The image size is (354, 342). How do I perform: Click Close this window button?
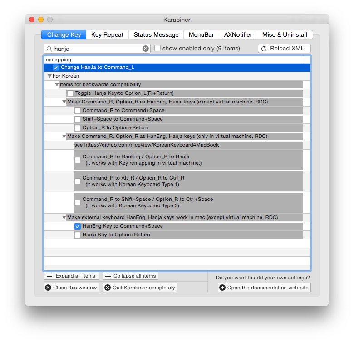pos(71,288)
